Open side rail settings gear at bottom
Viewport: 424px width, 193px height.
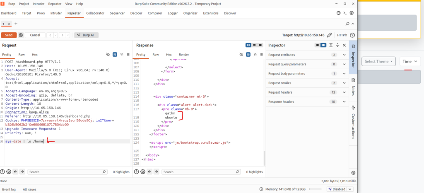tap(353, 173)
